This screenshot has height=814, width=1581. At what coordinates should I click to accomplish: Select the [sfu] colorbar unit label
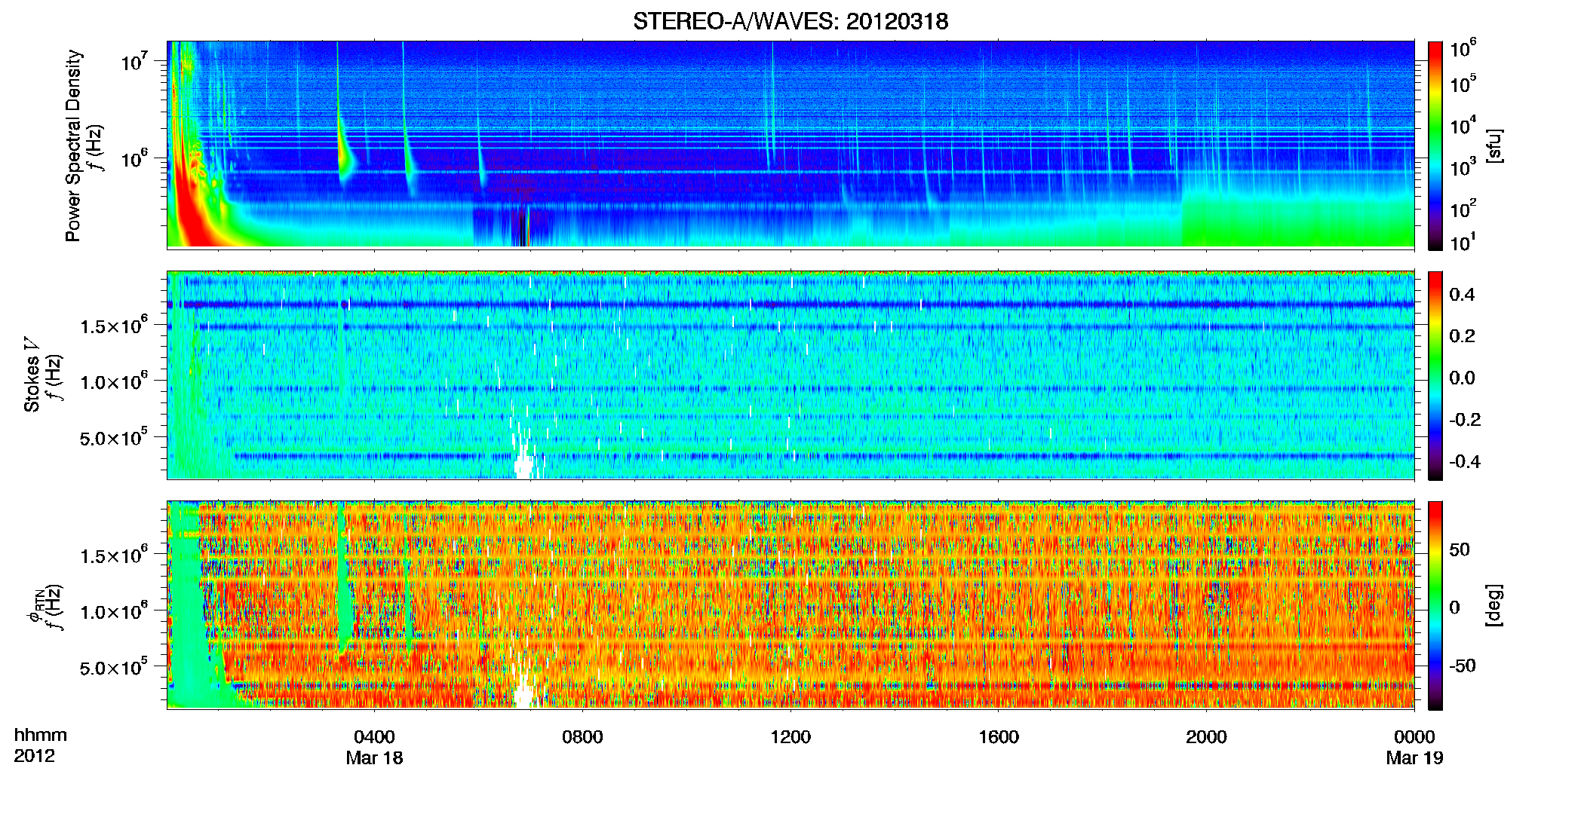[1494, 145]
